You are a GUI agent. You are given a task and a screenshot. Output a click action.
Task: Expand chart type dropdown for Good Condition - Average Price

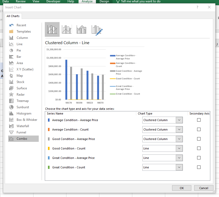(x=179, y=139)
